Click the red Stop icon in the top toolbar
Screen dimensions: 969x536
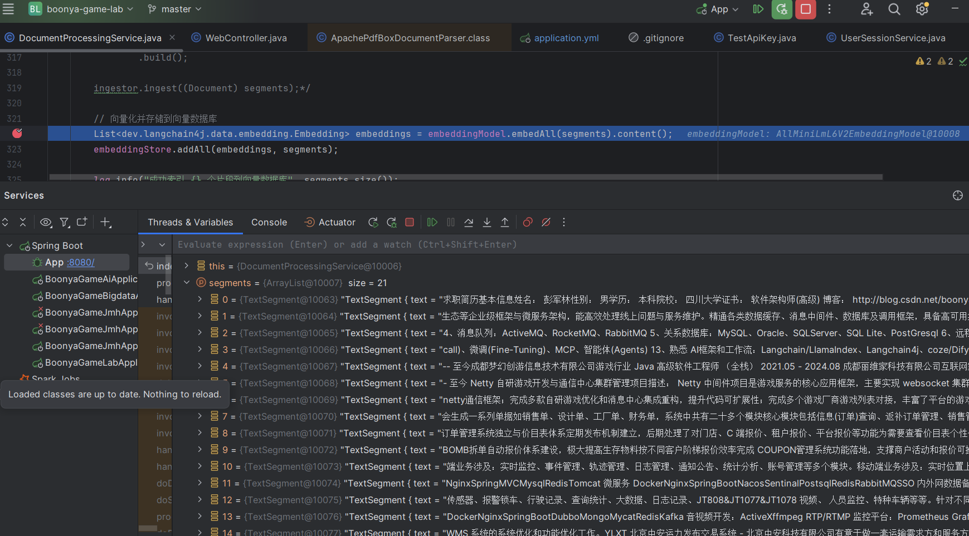pyautogui.click(x=805, y=9)
